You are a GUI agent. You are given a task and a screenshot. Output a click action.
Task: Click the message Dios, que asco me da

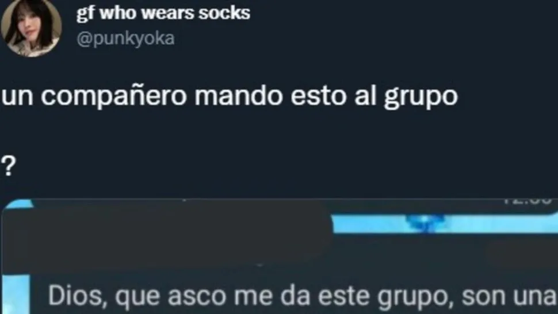tap(302, 296)
